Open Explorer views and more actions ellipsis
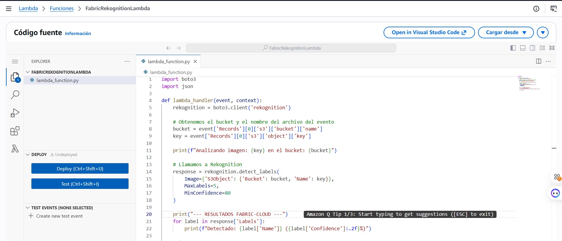This screenshot has height=241, width=562. coord(127,61)
